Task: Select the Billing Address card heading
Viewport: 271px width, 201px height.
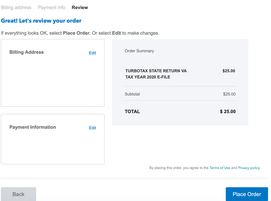Action: point(26,52)
